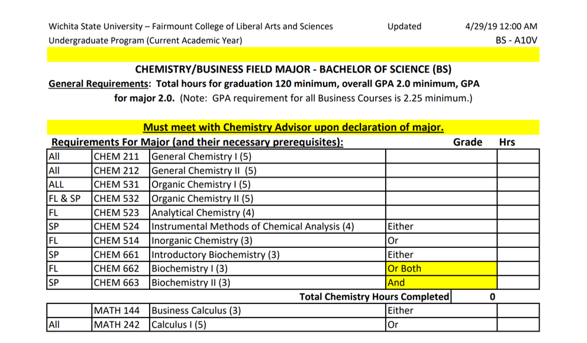Click the Updated label
Viewport: 587px width, 343px height.
[404, 27]
